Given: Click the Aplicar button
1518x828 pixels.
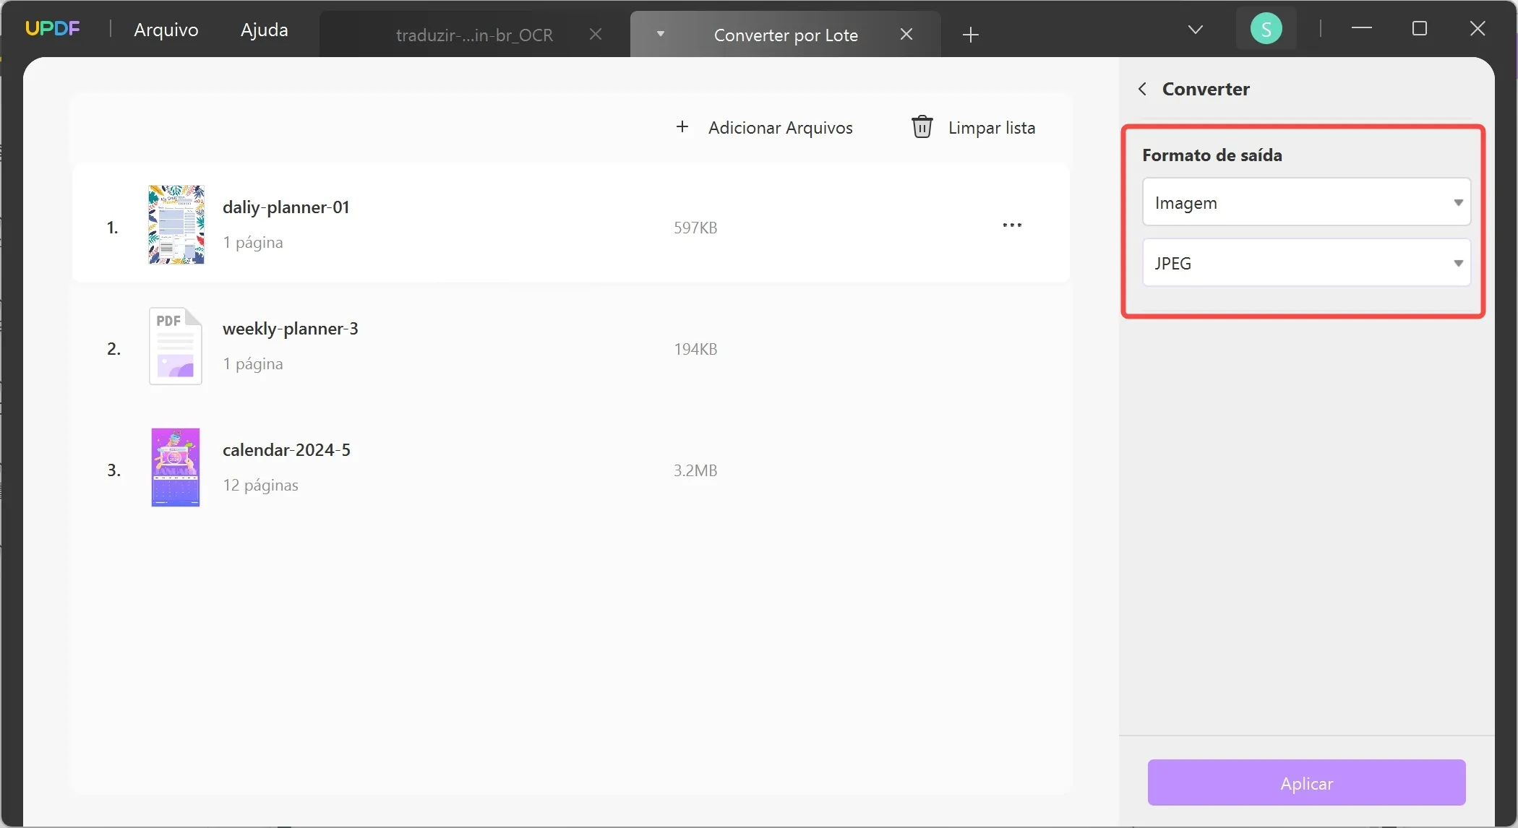Looking at the screenshot, I should (1307, 782).
